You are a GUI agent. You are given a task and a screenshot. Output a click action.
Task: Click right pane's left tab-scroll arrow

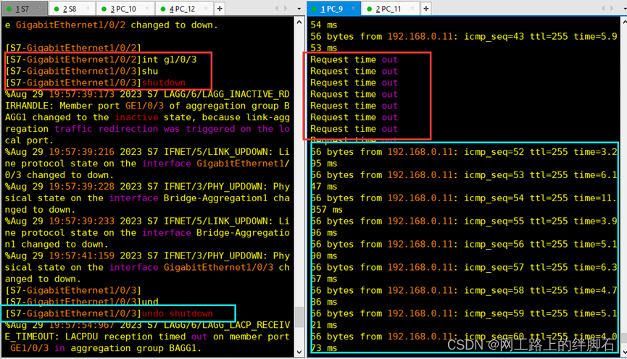click(x=603, y=9)
